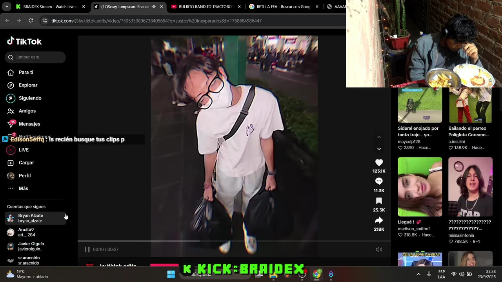The image size is (502, 282).
Task: Open Chrome from the taskbar
Action: tap(316, 275)
